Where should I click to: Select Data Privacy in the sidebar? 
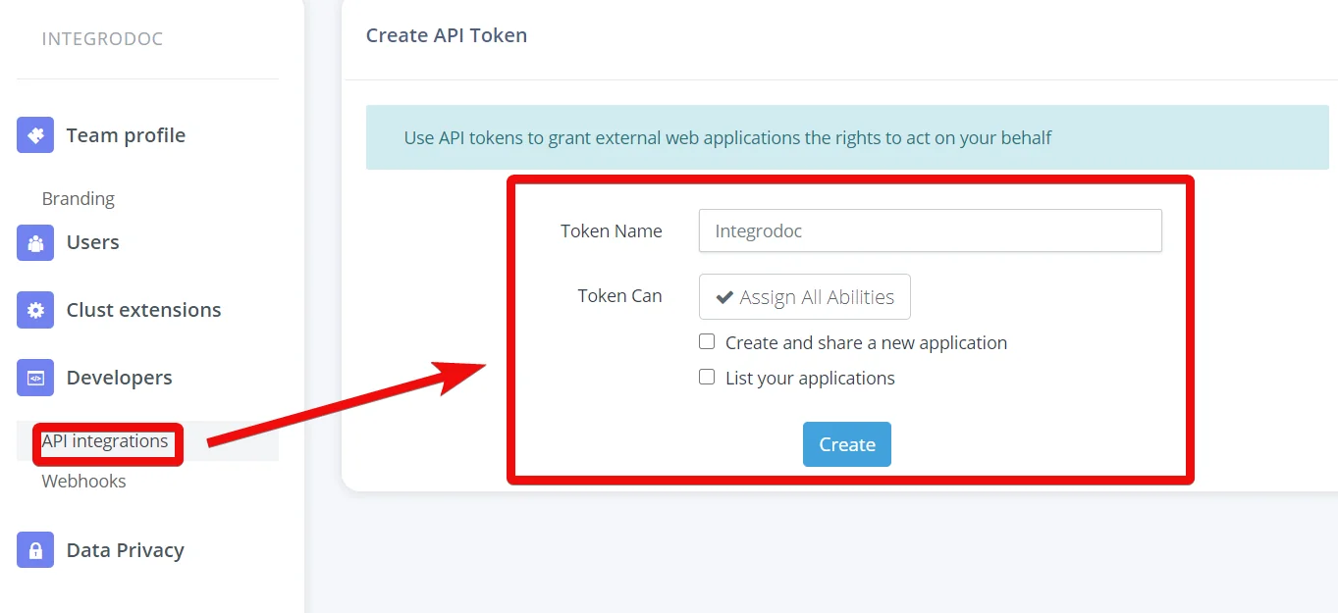(125, 550)
